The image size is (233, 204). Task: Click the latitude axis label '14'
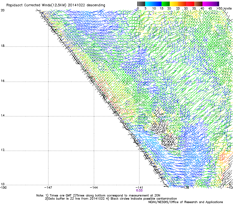click(3, 115)
